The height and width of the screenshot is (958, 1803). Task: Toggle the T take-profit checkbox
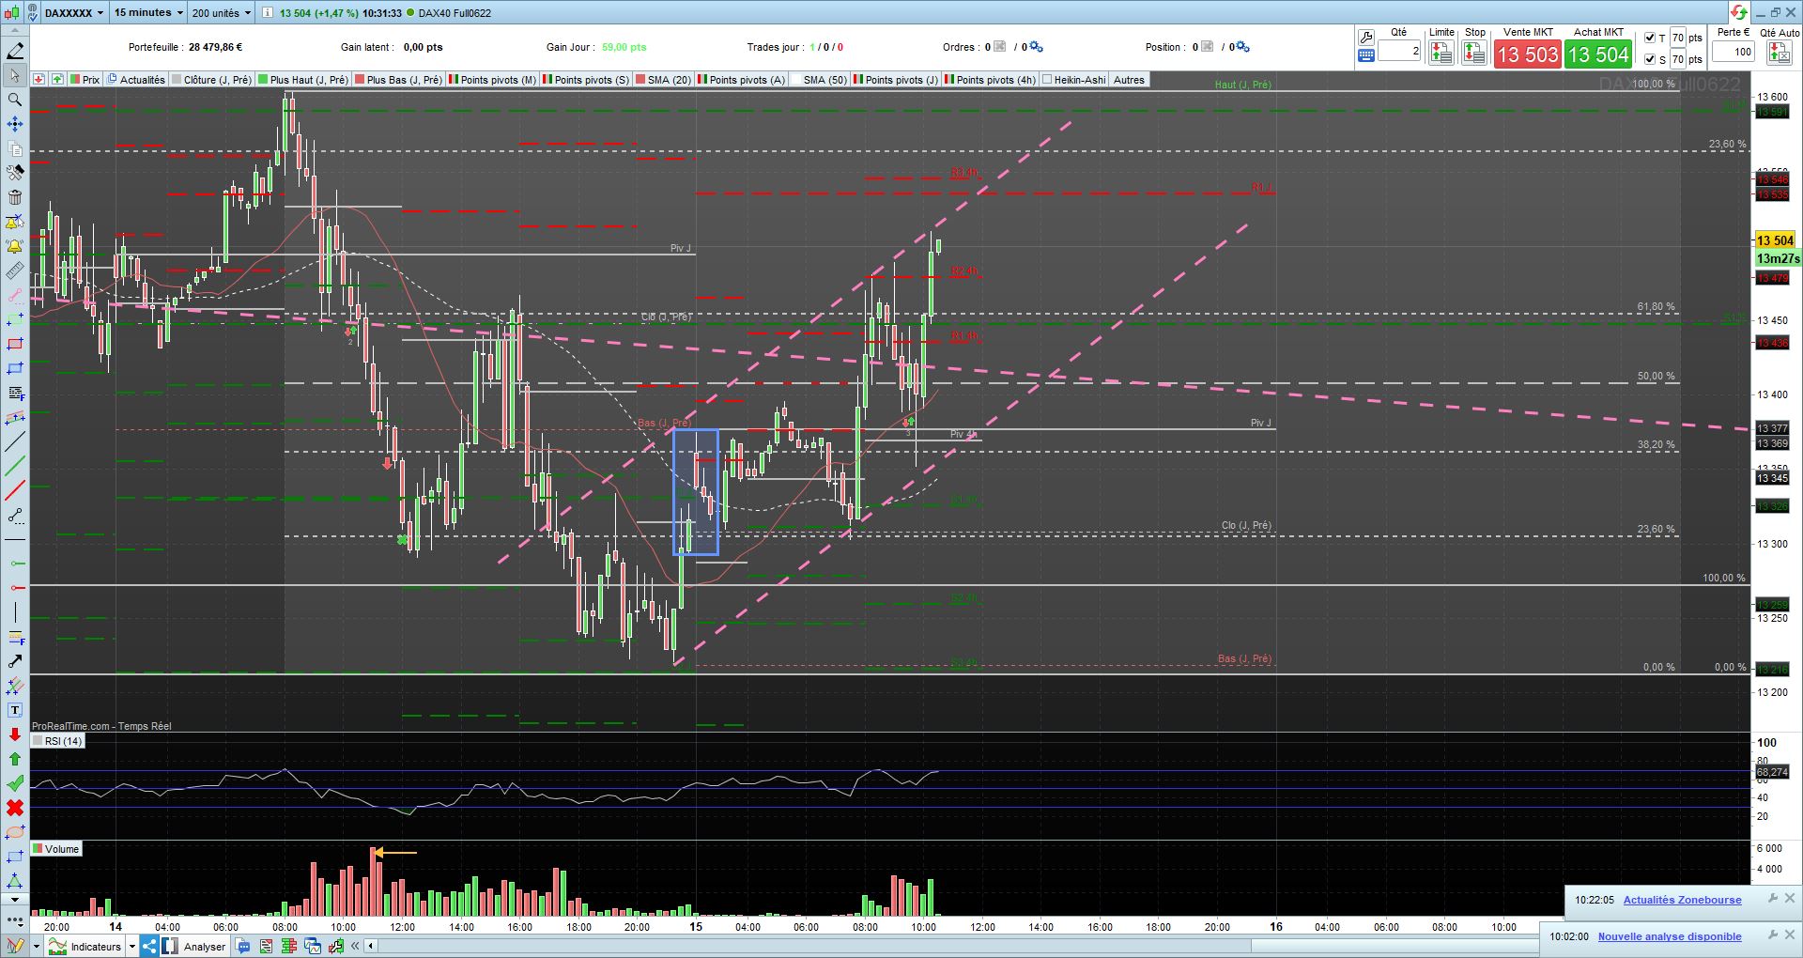tap(1650, 38)
